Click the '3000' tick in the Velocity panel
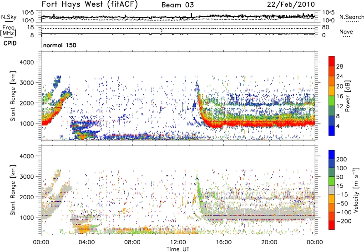The image size is (364, 252). [x=26, y=176]
